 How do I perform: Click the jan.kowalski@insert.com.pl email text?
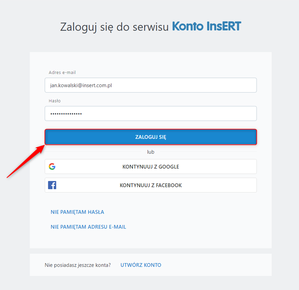[x=81, y=85]
